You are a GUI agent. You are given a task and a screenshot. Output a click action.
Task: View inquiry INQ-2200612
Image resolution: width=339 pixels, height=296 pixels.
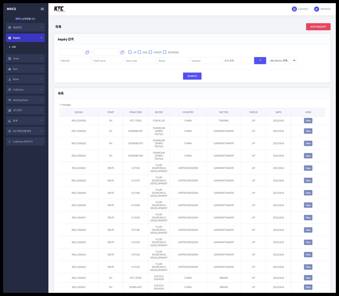(x=308, y=278)
